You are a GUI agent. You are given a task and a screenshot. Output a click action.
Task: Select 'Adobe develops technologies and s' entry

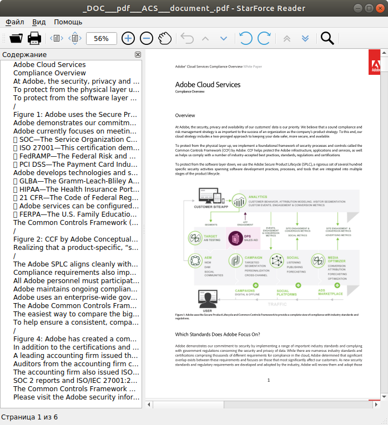point(75,173)
